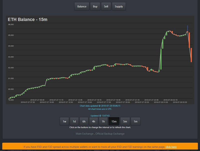200x151 pixels.
Task: Click the tall green candle near 01:00
Action: click(x=161, y=59)
